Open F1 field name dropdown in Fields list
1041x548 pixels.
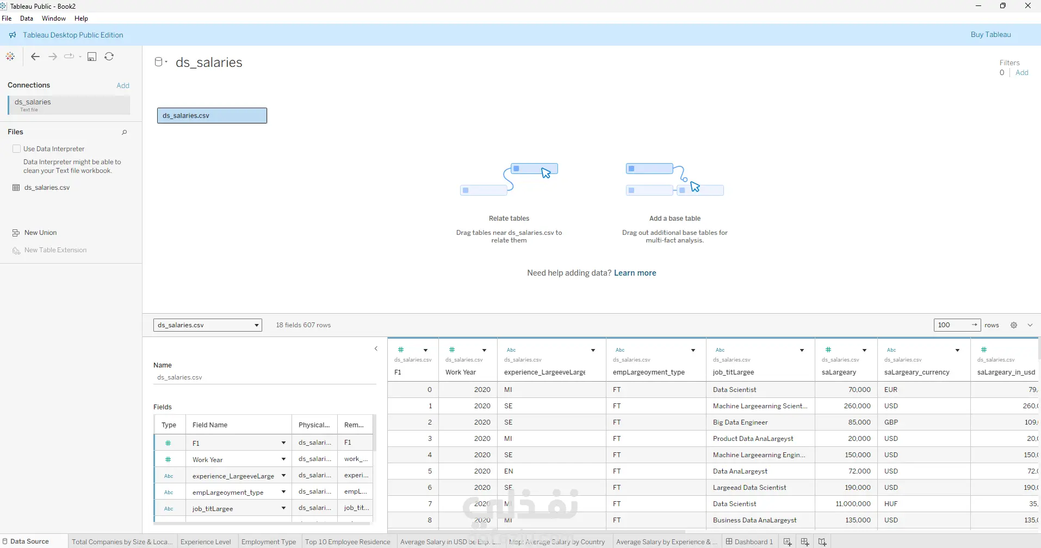click(x=283, y=443)
